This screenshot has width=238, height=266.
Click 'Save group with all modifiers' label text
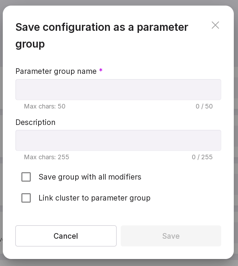[x=90, y=177]
